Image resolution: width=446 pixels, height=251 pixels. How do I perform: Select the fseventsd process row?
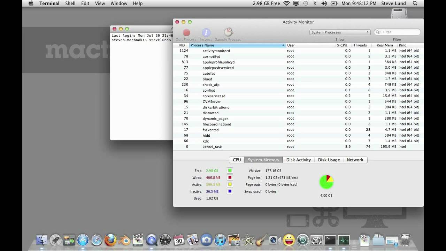coord(298,130)
